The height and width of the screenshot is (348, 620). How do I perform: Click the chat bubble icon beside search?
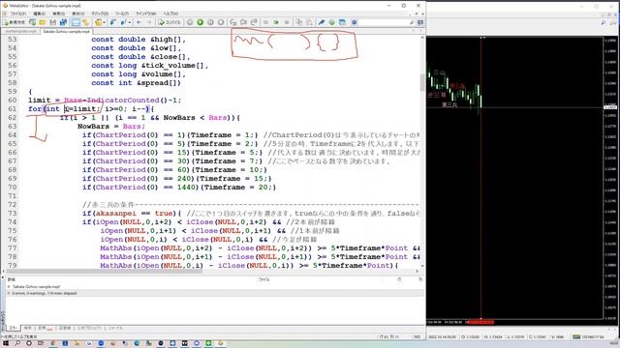pos(420,23)
